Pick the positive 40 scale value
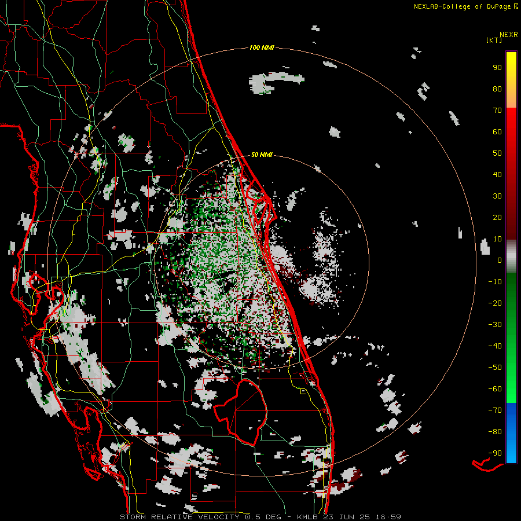Screen dimensions: 521x521 click(497, 174)
